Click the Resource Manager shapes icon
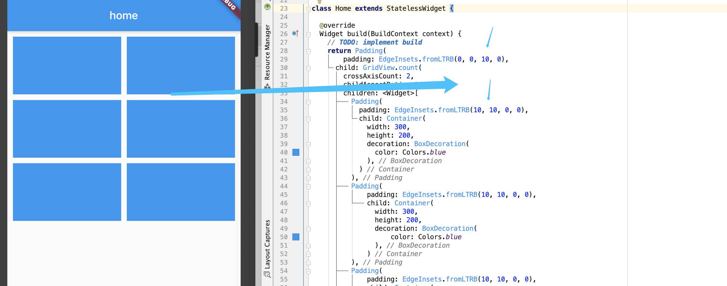Image resolution: width=727 pixels, height=286 pixels. click(x=267, y=86)
